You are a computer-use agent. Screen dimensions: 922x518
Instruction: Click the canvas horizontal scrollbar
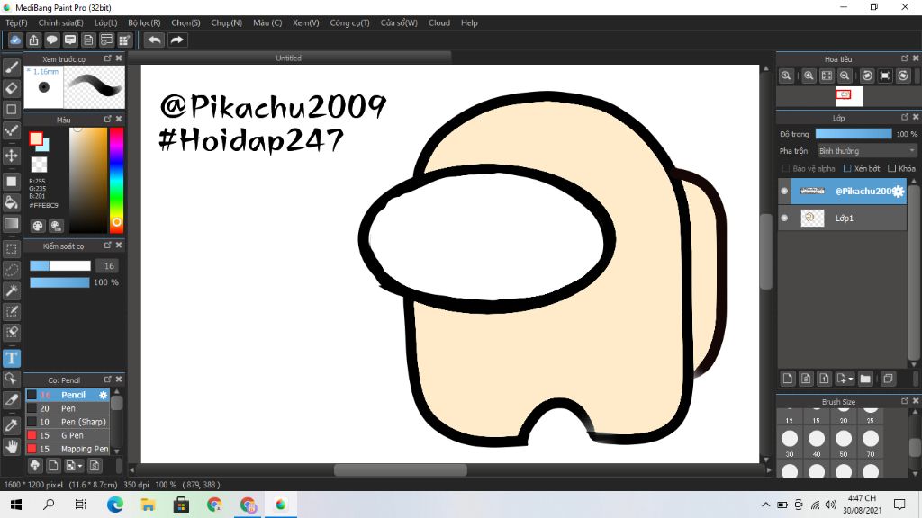pos(401,470)
